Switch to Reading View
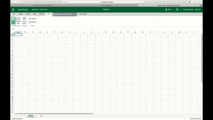Screen dimensions: 213x120 [x=18, y=21]
